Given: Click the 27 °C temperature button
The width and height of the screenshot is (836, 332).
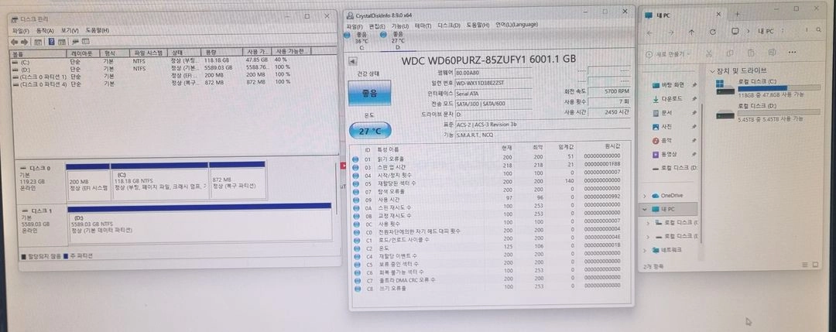Looking at the screenshot, I should [370, 131].
